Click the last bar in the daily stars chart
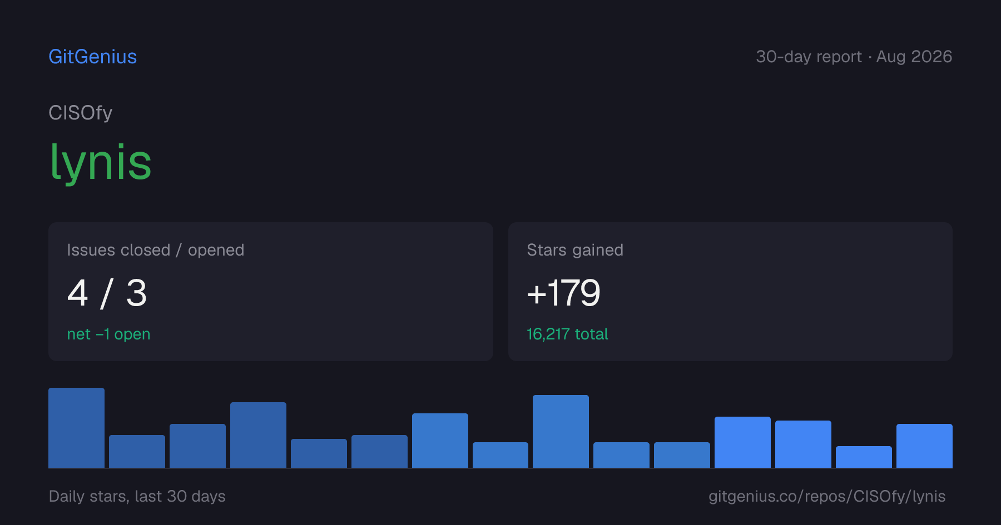Image resolution: width=1001 pixels, height=525 pixels. (924, 446)
